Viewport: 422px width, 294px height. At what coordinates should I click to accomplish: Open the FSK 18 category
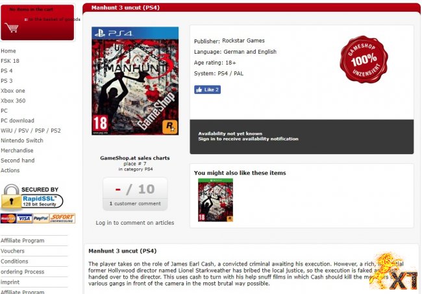pos(10,61)
